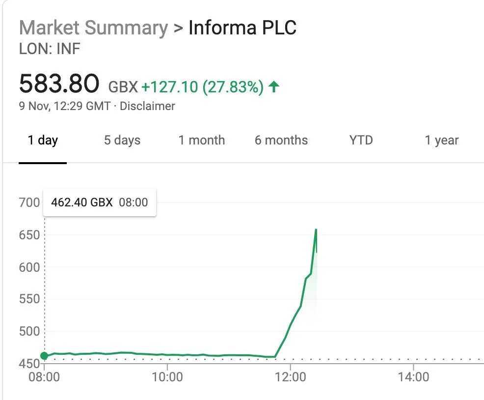Open the 1 month chart range
The width and height of the screenshot is (484, 400).
(x=202, y=141)
